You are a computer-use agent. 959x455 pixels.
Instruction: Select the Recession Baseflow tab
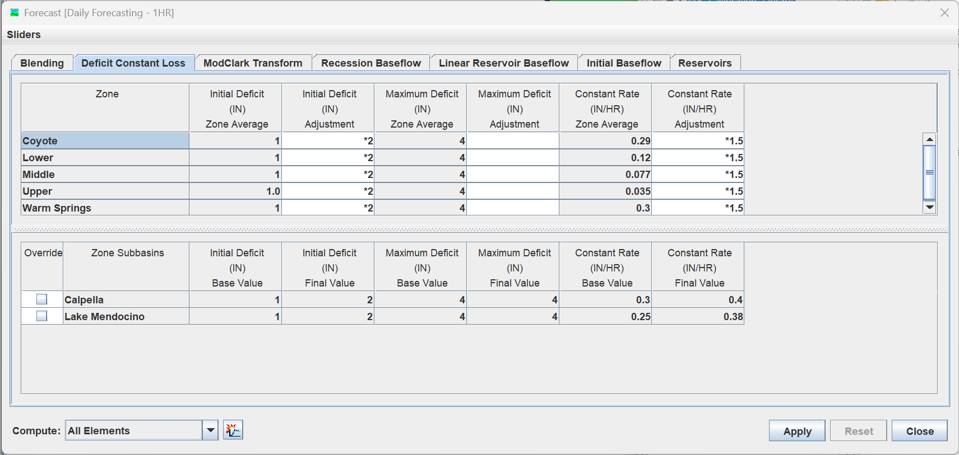(370, 63)
